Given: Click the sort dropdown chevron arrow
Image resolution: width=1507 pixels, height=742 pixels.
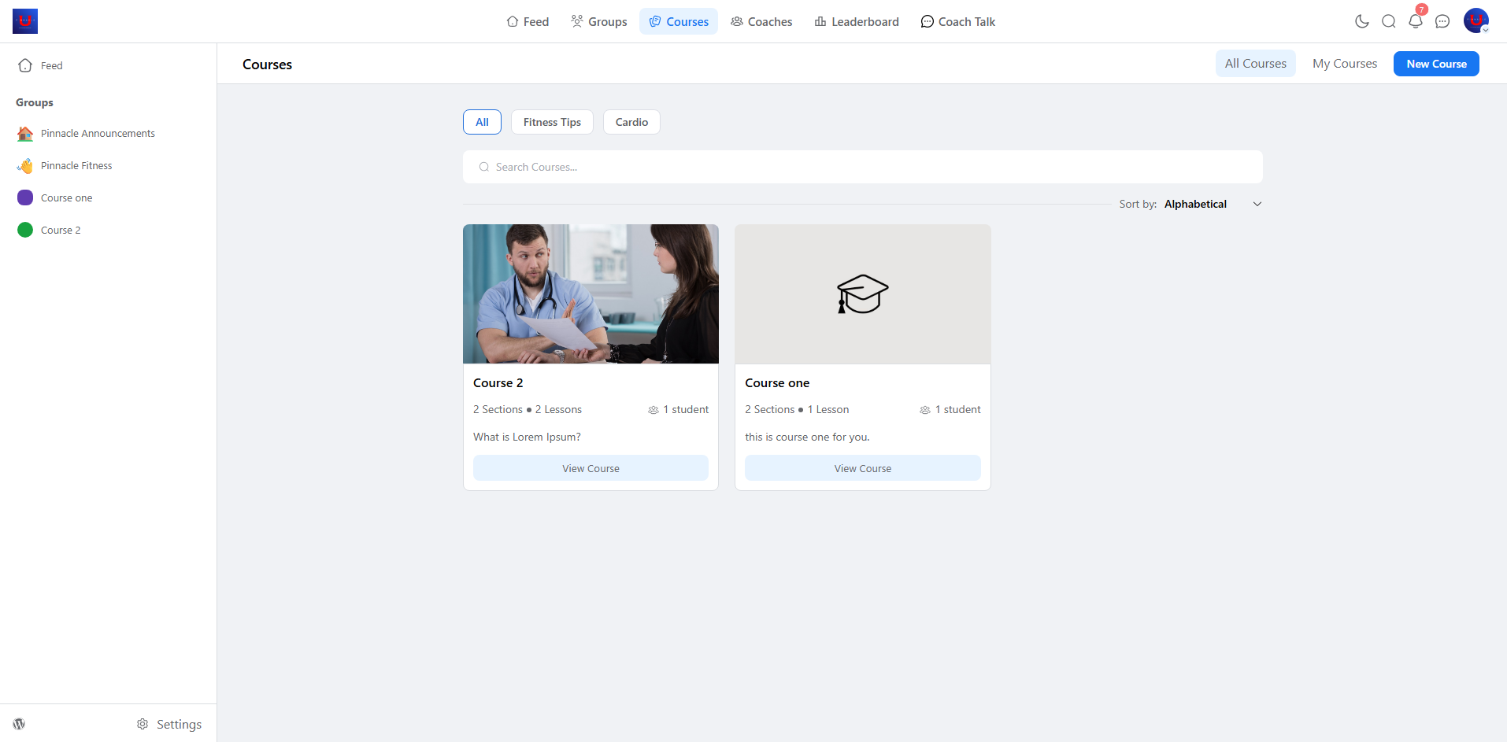Looking at the screenshot, I should 1257,204.
